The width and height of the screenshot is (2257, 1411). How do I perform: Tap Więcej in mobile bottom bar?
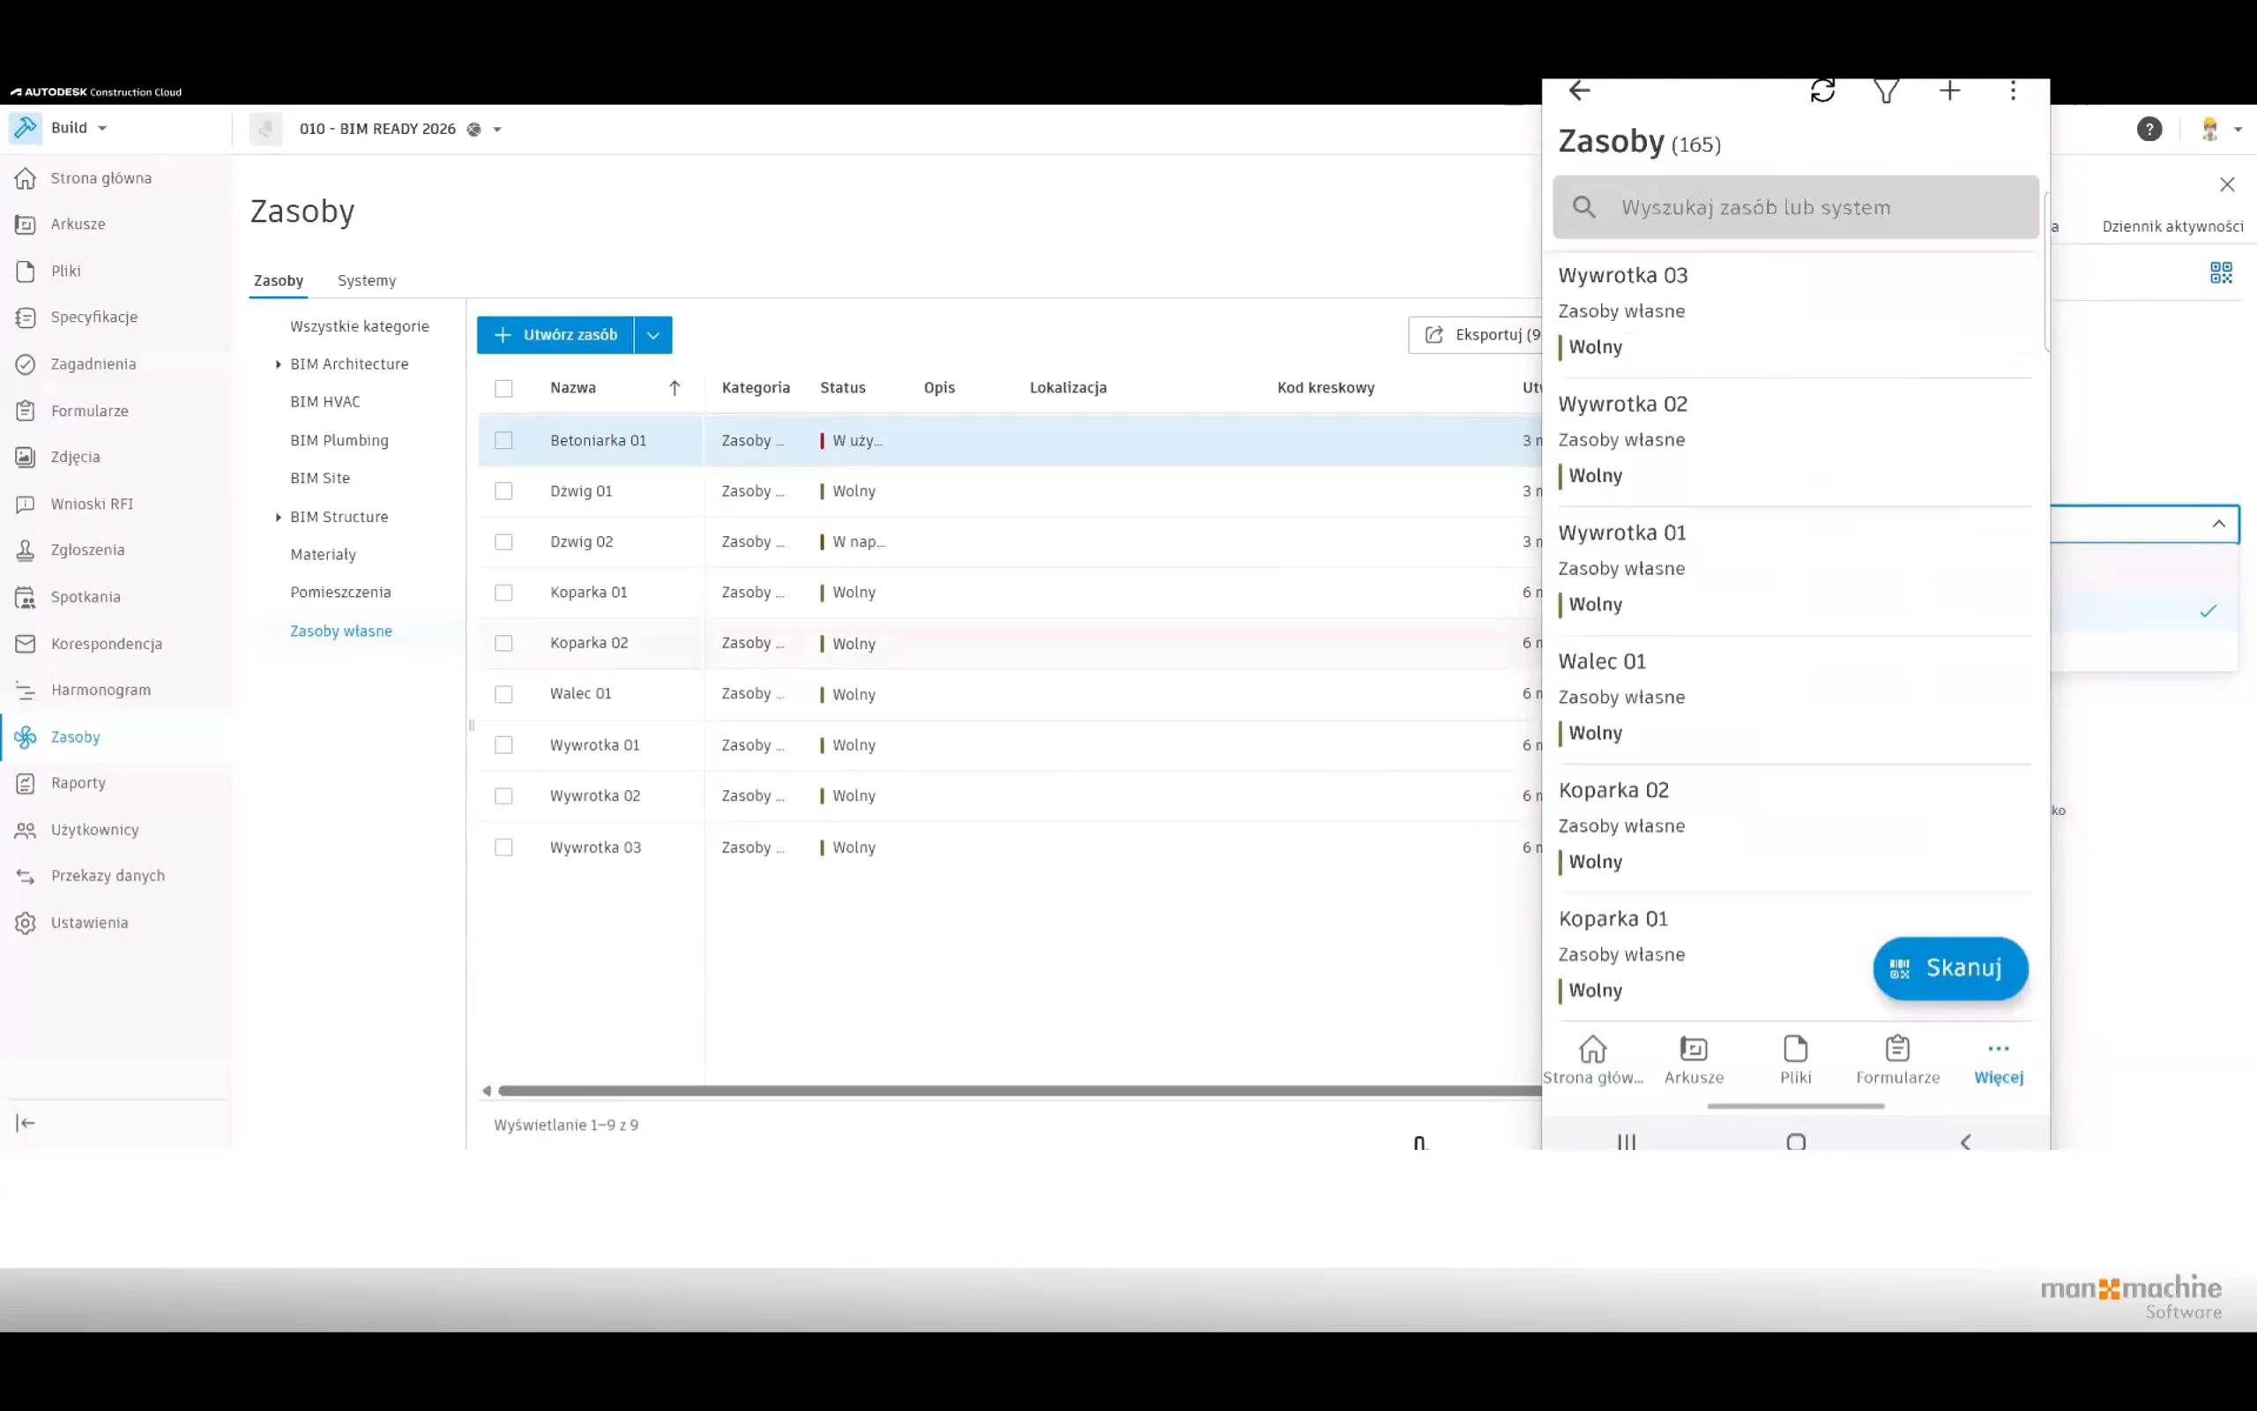(x=1999, y=1060)
